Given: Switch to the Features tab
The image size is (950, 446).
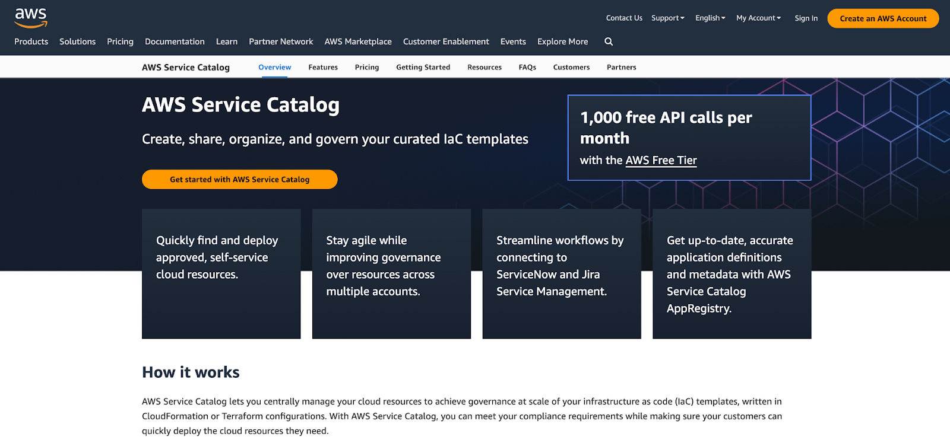Looking at the screenshot, I should click(x=323, y=68).
